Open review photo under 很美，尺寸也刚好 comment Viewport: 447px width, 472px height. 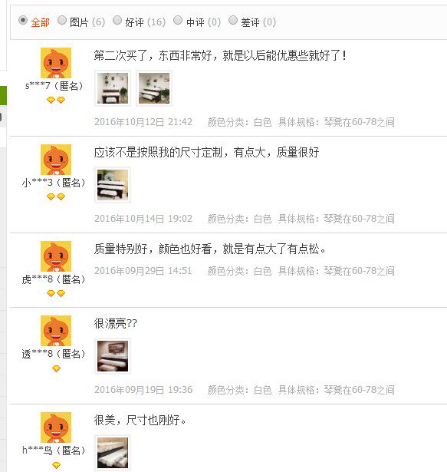113,453
